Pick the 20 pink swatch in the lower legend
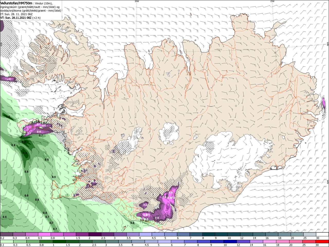 point(296,242)
